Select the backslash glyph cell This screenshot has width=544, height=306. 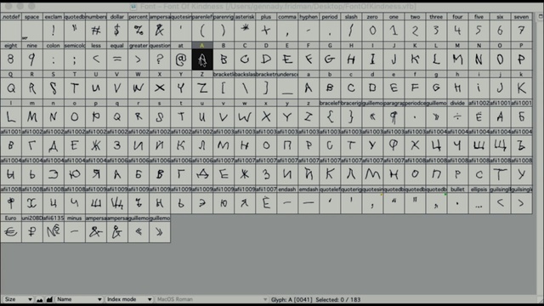[245, 85]
